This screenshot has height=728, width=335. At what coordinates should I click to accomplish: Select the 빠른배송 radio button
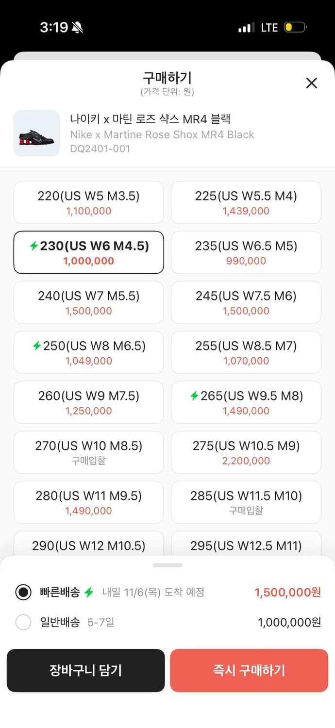pos(23,592)
